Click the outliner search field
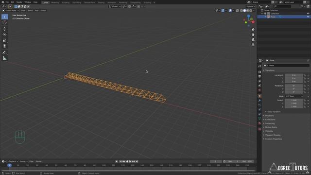Screen dimensions: 311x175 (x=282, y=6)
